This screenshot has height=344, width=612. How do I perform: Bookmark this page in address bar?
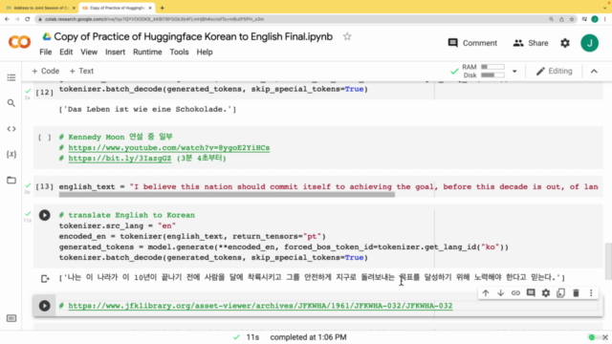pyautogui.click(x=572, y=19)
